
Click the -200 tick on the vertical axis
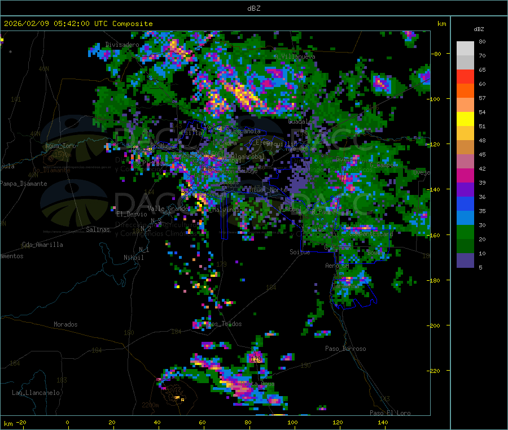(x=435, y=325)
